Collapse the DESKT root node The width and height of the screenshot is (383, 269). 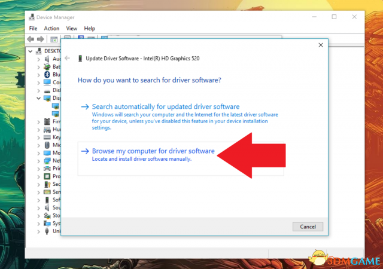click(31, 51)
